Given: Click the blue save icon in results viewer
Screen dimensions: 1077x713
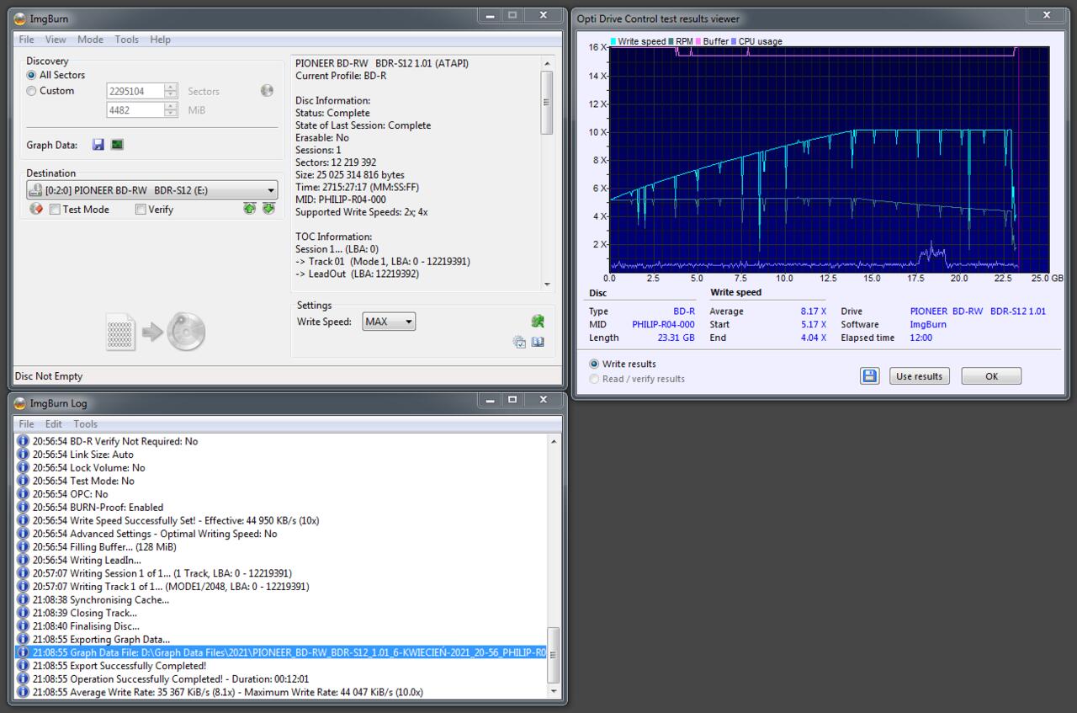Looking at the screenshot, I should tap(870, 376).
